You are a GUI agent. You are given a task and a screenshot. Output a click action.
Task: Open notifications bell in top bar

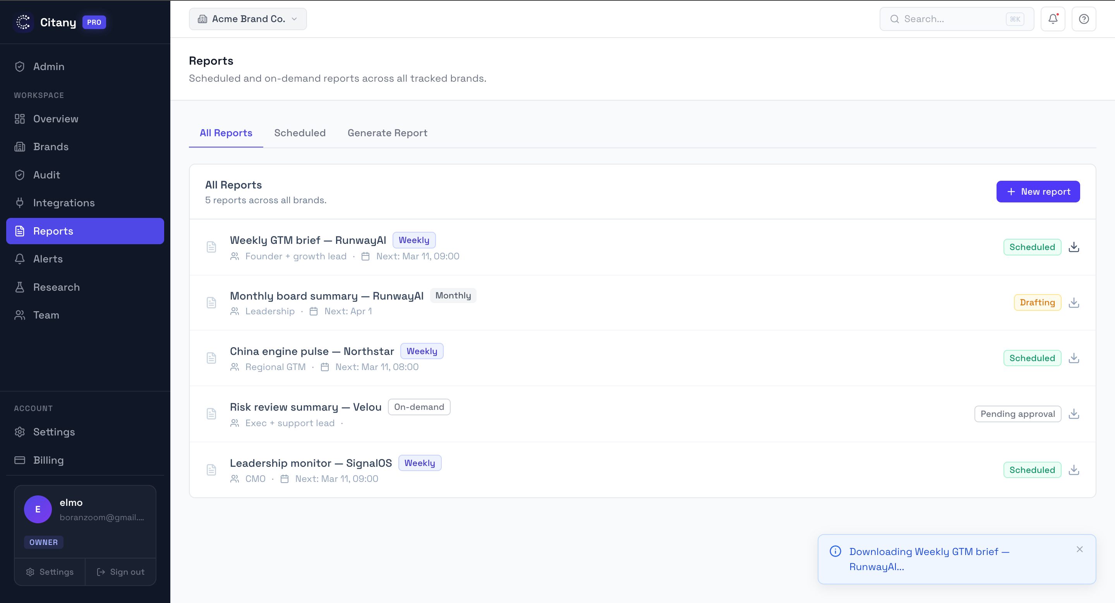(x=1053, y=19)
